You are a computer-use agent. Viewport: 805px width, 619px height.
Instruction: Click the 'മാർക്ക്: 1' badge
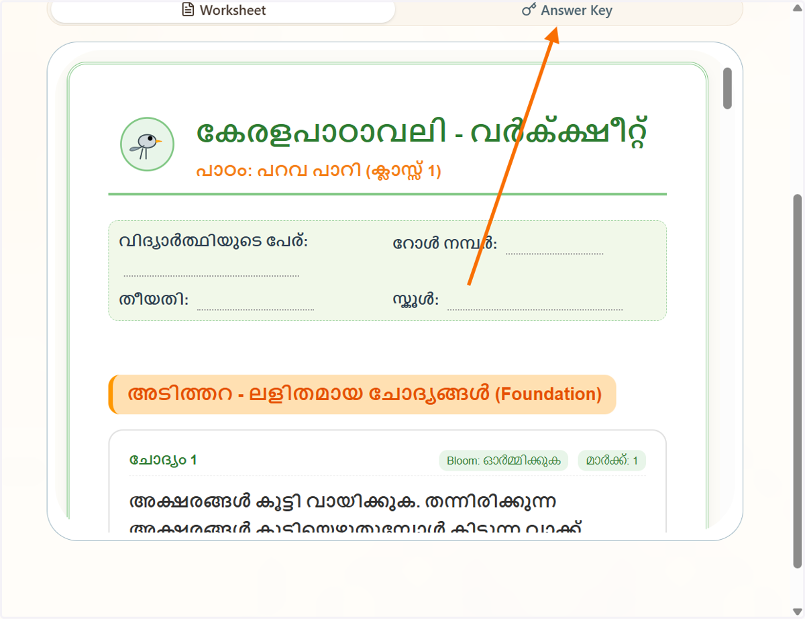tap(612, 461)
